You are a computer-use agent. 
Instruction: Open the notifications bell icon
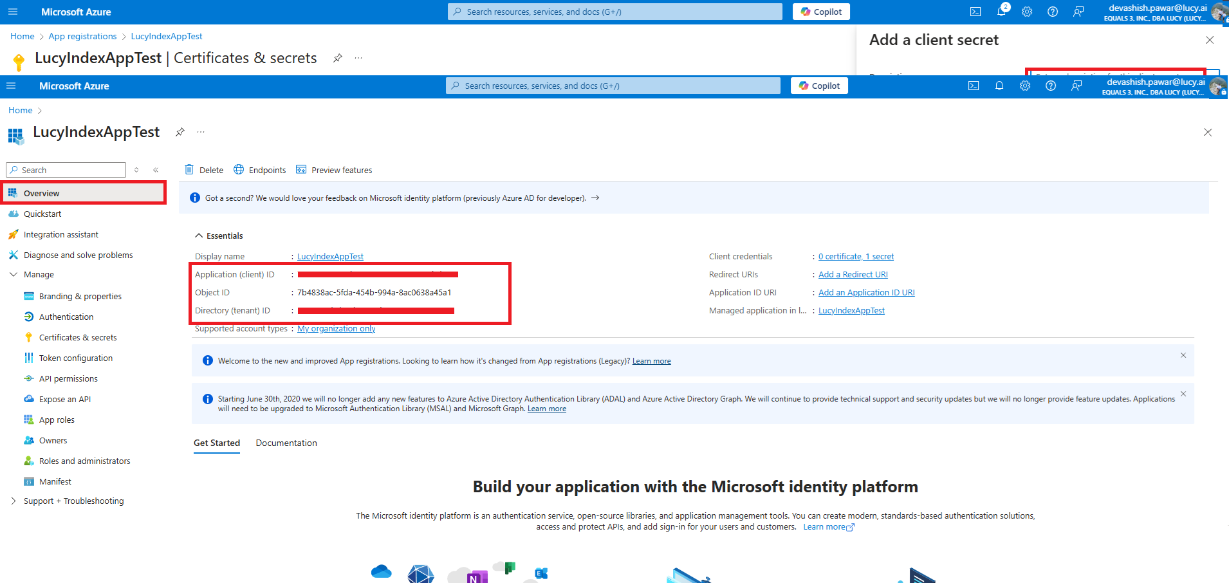coord(999,86)
